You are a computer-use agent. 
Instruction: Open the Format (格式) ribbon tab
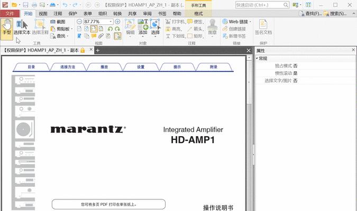tap(198, 14)
